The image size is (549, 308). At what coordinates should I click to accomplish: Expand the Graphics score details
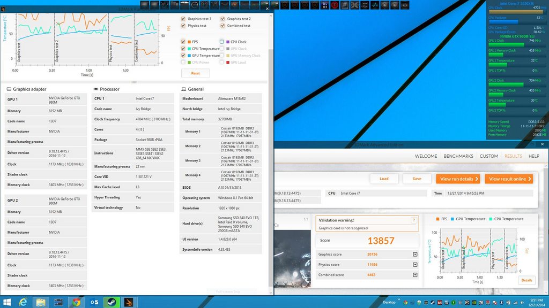(x=415, y=254)
